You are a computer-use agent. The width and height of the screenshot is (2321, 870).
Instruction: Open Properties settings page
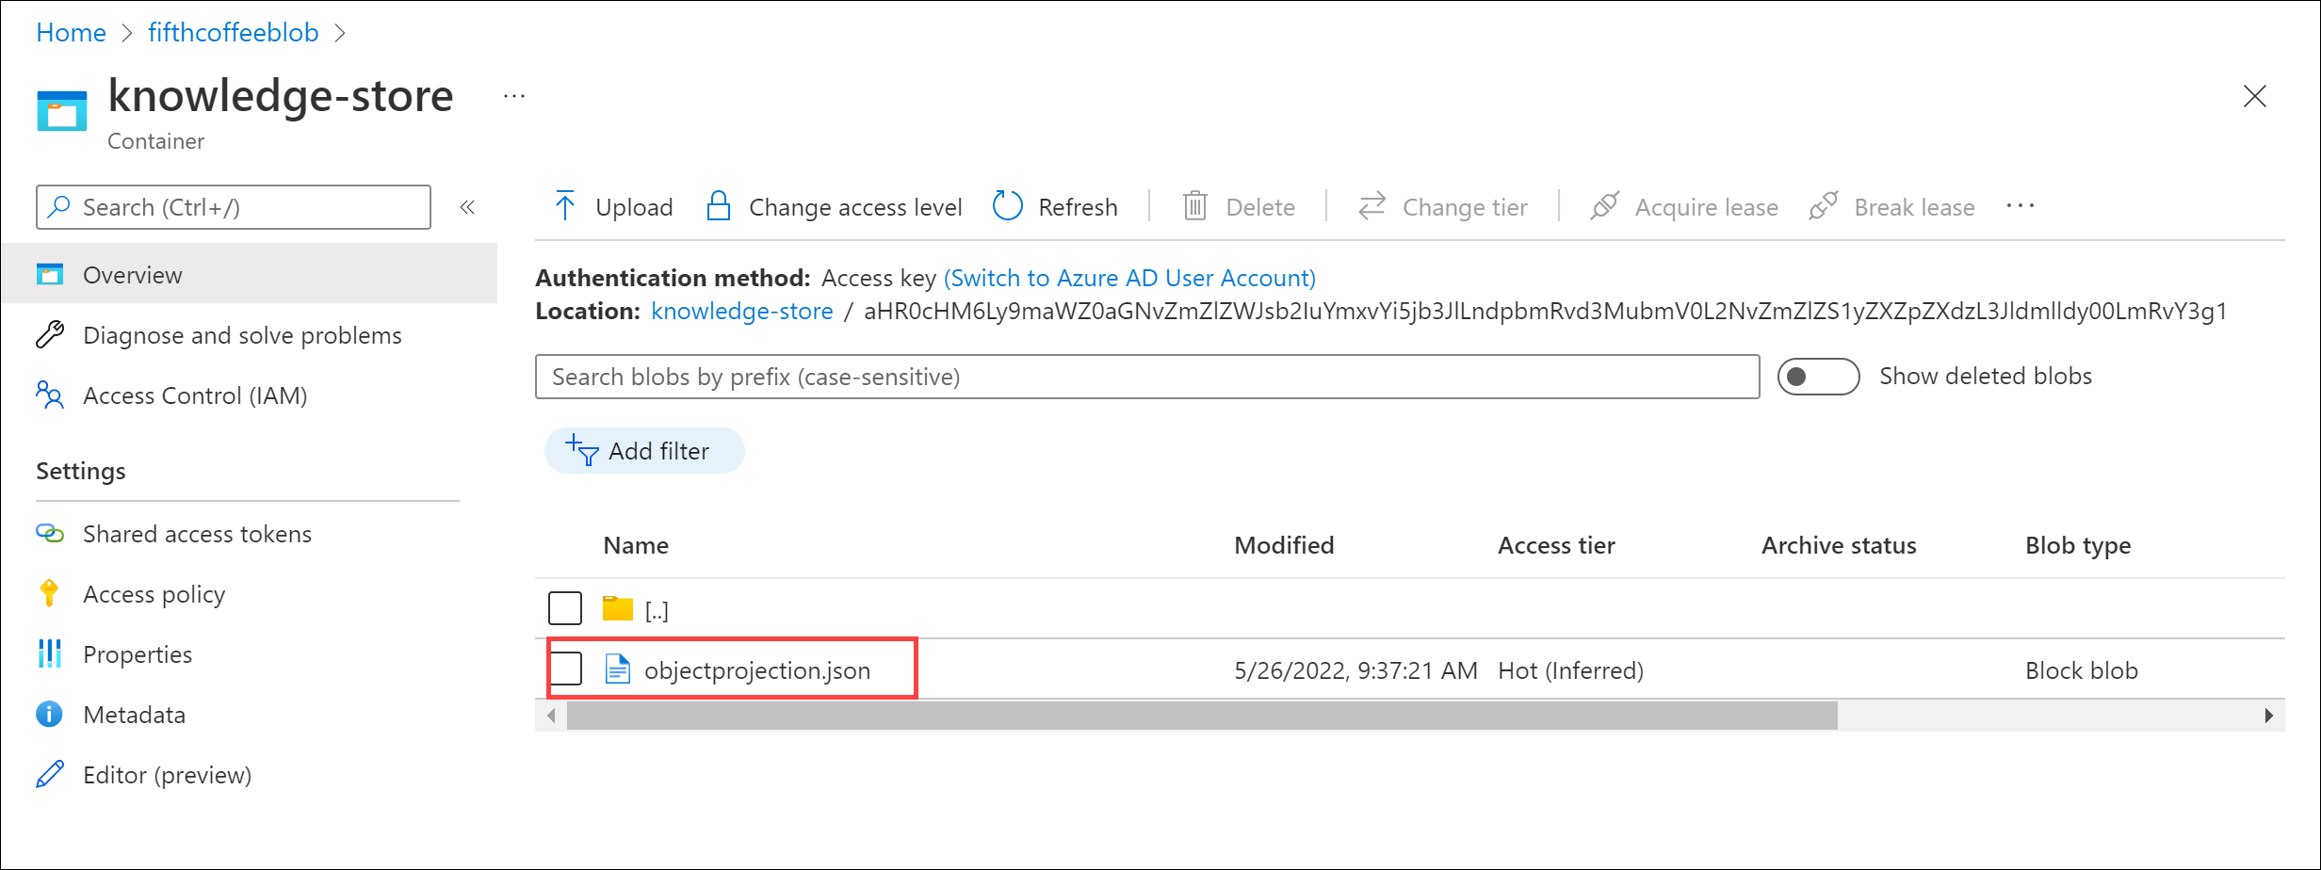click(x=138, y=654)
